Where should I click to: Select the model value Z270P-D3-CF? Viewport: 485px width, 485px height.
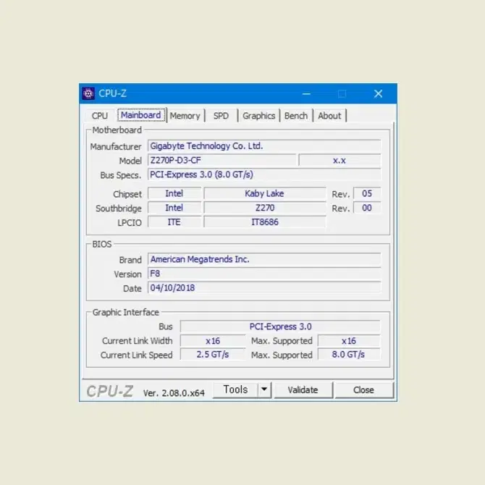[222, 160]
